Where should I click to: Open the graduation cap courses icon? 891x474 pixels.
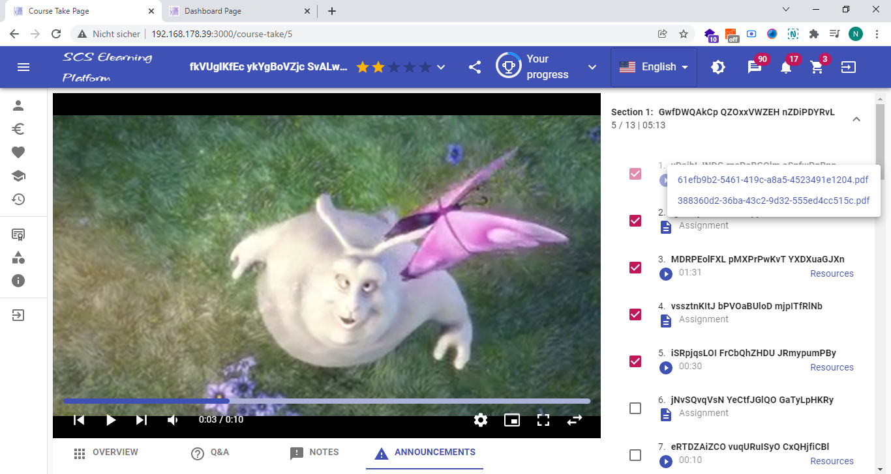coord(18,176)
